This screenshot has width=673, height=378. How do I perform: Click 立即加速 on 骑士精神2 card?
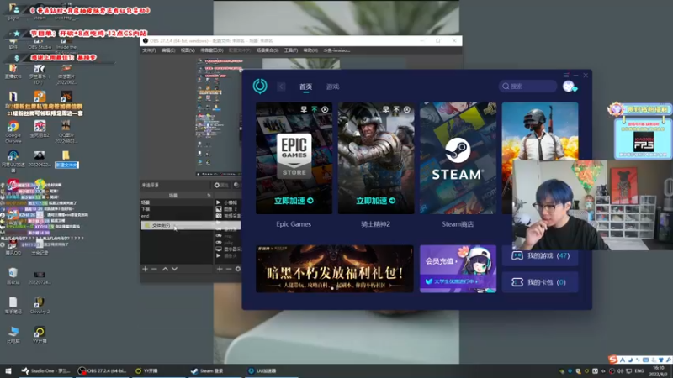click(375, 201)
